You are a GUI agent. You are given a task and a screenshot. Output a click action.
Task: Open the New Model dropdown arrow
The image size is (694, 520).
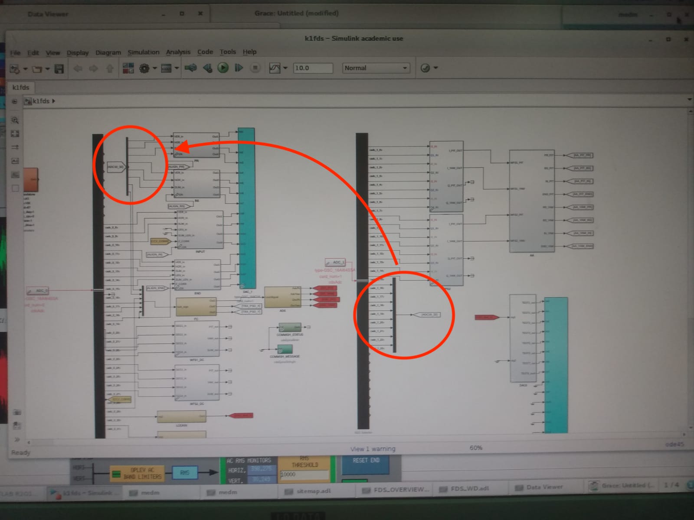pyautogui.click(x=25, y=69)
